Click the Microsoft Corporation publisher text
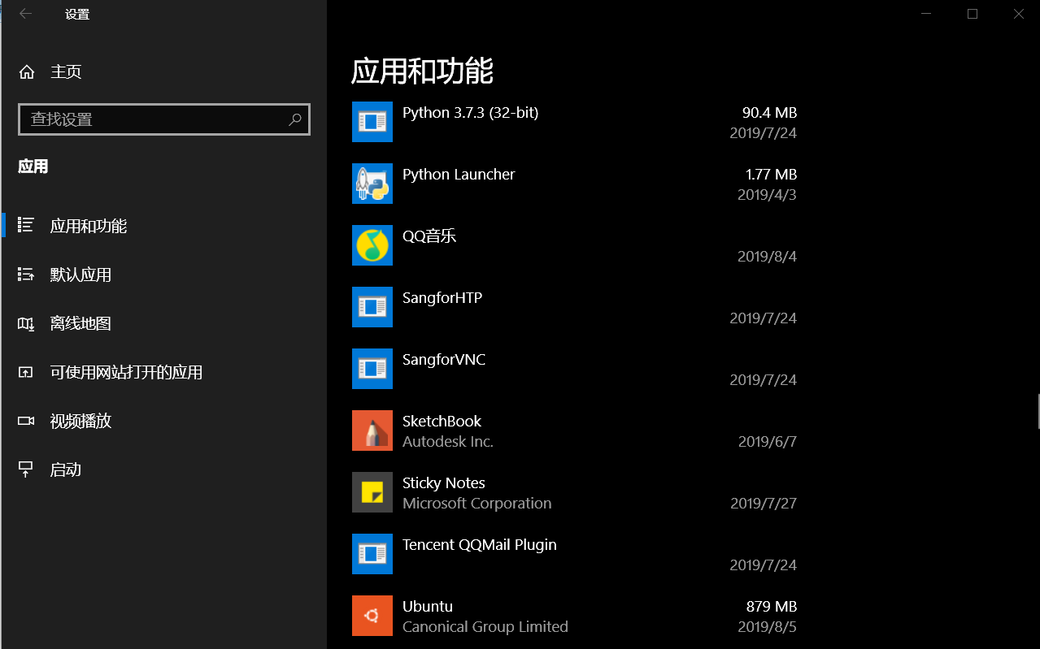The width and height of the screenshot is (1040, 649). pyautogui.click(x=477, y=504)
